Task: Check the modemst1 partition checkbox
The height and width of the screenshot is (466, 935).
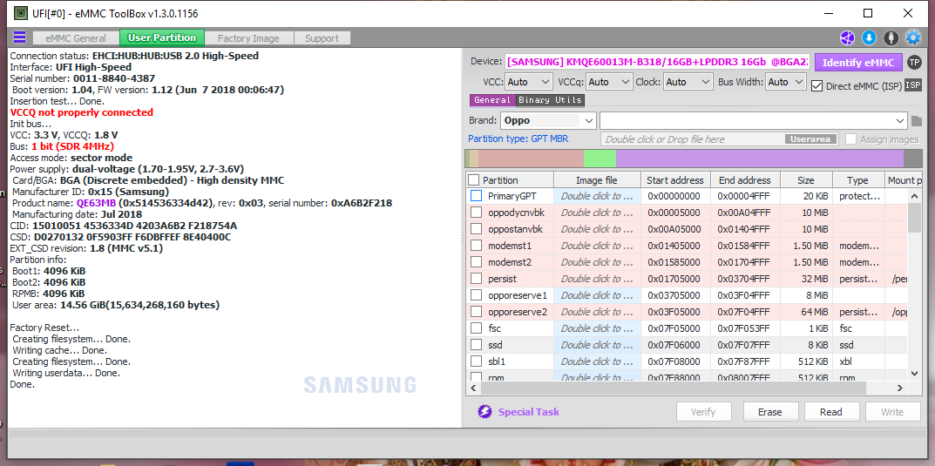Action: pos(476,246)
